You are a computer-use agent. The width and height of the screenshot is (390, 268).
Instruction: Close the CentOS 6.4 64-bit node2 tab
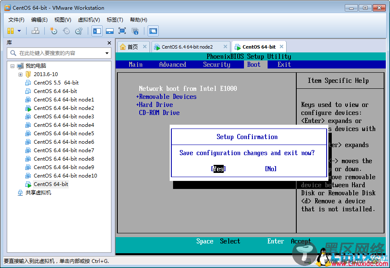[225, 46]
